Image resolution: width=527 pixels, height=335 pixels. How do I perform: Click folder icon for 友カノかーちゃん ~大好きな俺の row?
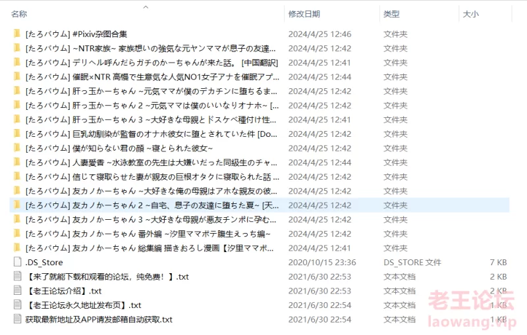[x=17, y=191]
